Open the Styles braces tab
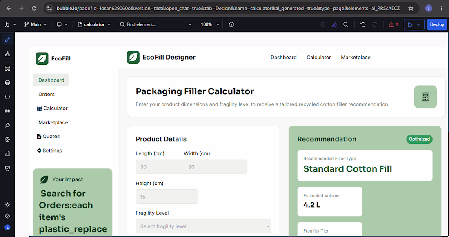Image resolution: width=449 pixels, height=237 pixels. [x=7, y=97]
